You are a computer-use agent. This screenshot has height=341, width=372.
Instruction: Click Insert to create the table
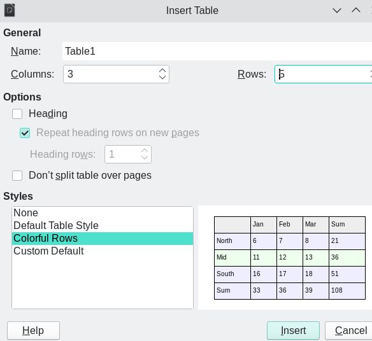pos(293,331)
